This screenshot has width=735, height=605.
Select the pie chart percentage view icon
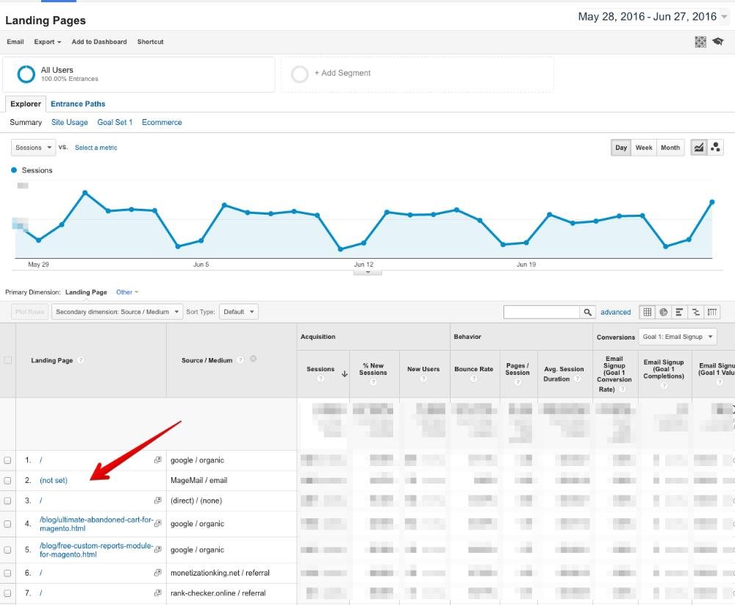663,312
